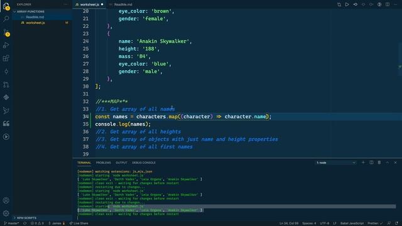Click the Prettier status bar item
Image resolution: width=402 pixels, height=226 pixels.
tap(375, 223)
